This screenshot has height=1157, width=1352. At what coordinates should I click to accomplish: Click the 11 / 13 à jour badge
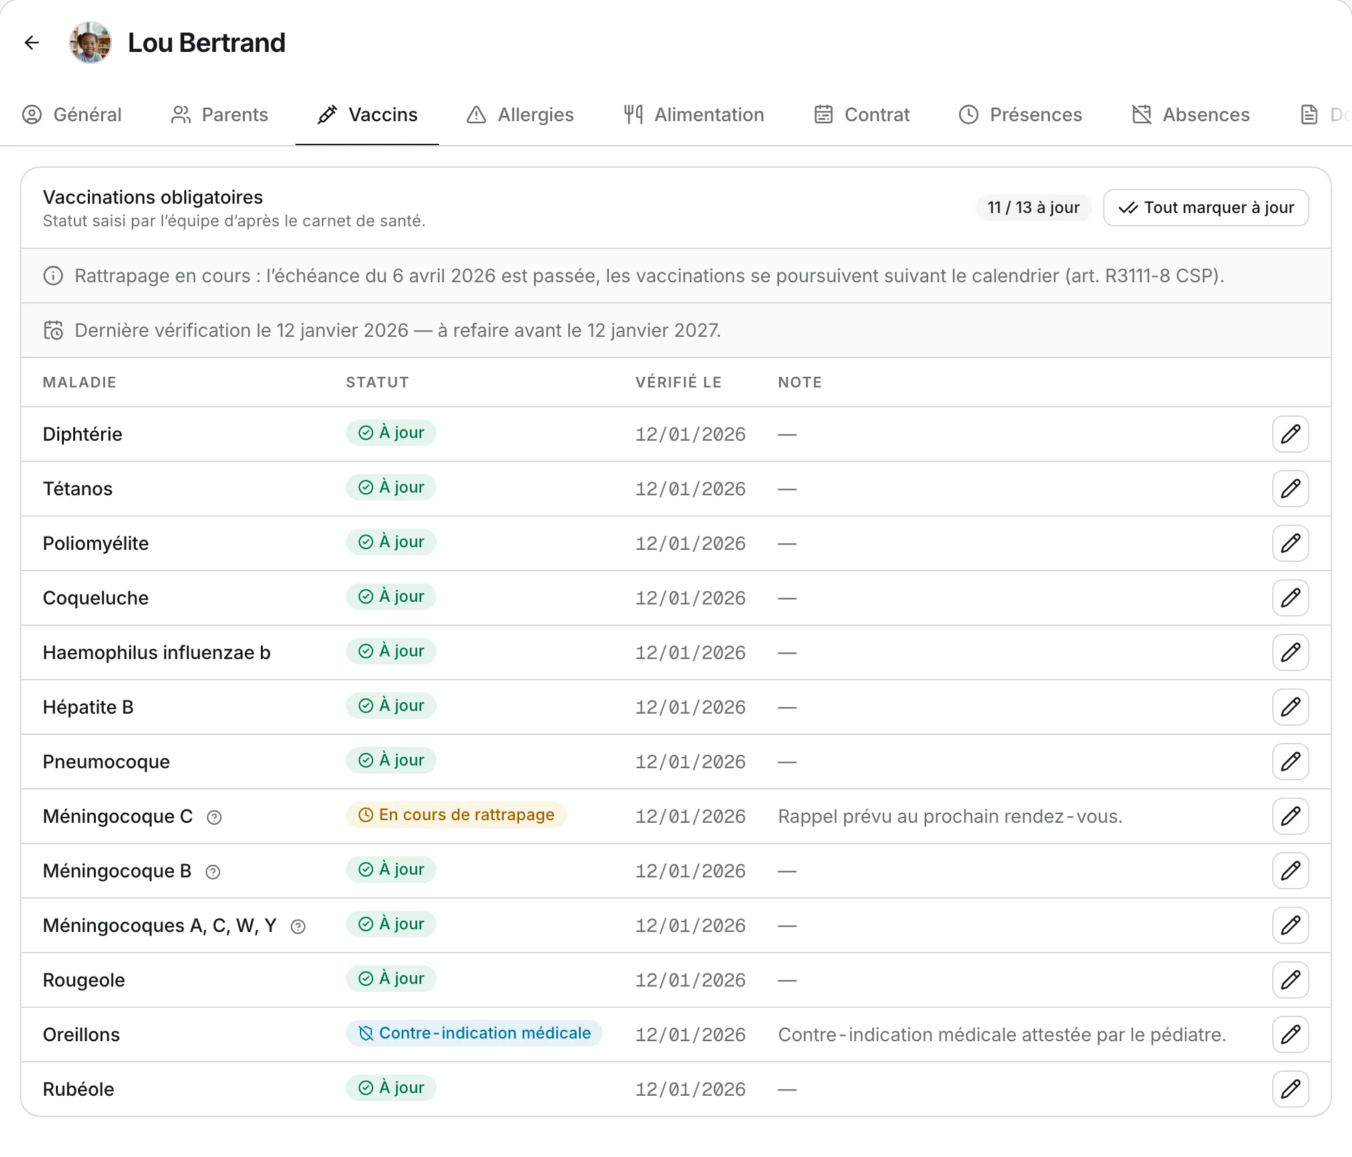(1033, 208)
